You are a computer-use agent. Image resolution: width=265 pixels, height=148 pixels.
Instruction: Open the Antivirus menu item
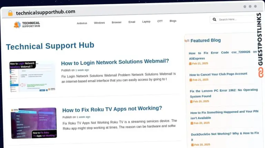click(82, 23)
